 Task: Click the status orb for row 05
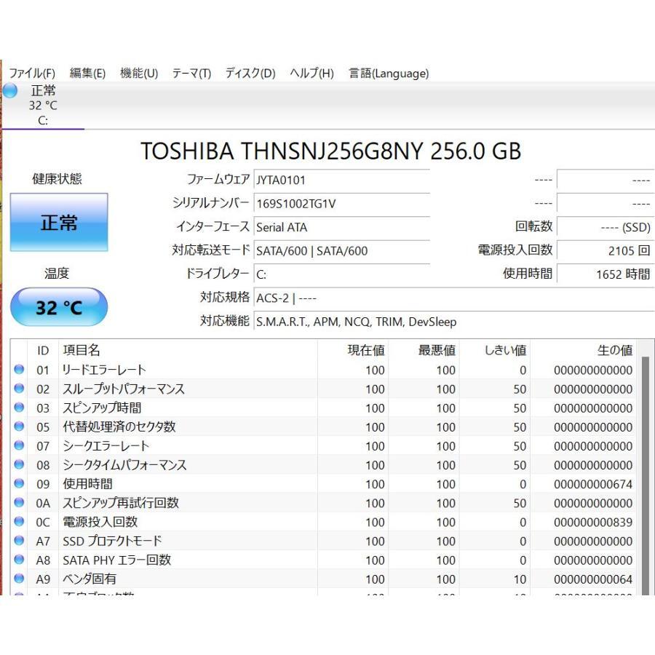pos(19,426)
